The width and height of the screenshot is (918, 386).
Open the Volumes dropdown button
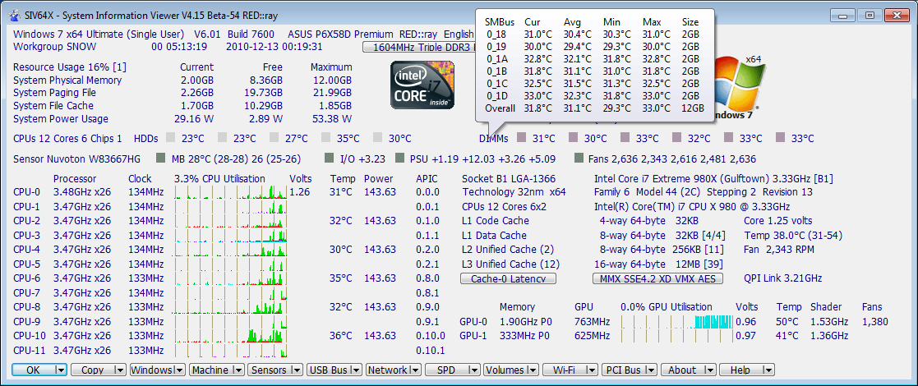point(511,370)
